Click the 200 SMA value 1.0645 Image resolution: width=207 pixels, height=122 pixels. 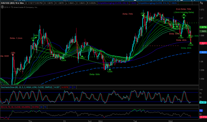coord(133,3)
